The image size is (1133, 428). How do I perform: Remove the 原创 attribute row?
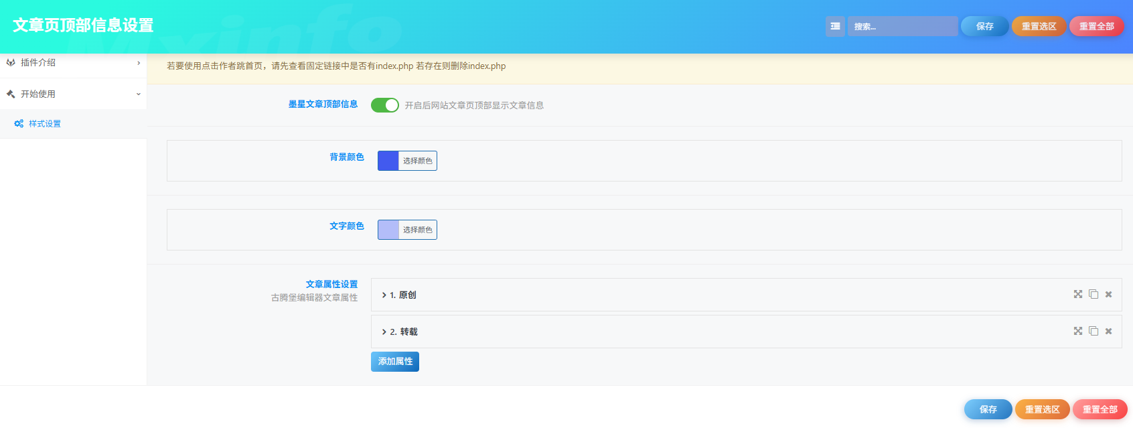pyautogui.click(x=1109, y=295)
